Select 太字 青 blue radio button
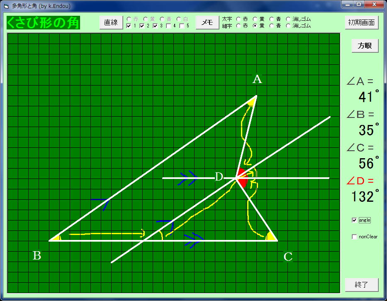This screenshot has height=301, width=387. pyautogui.click(x=272, y=19)
